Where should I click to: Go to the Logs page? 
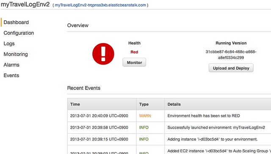9,43
